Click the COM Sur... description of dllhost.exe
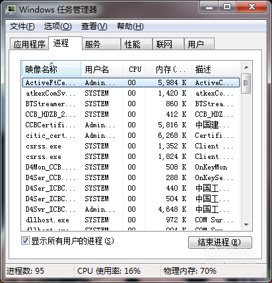 click(x=214, y=220)
